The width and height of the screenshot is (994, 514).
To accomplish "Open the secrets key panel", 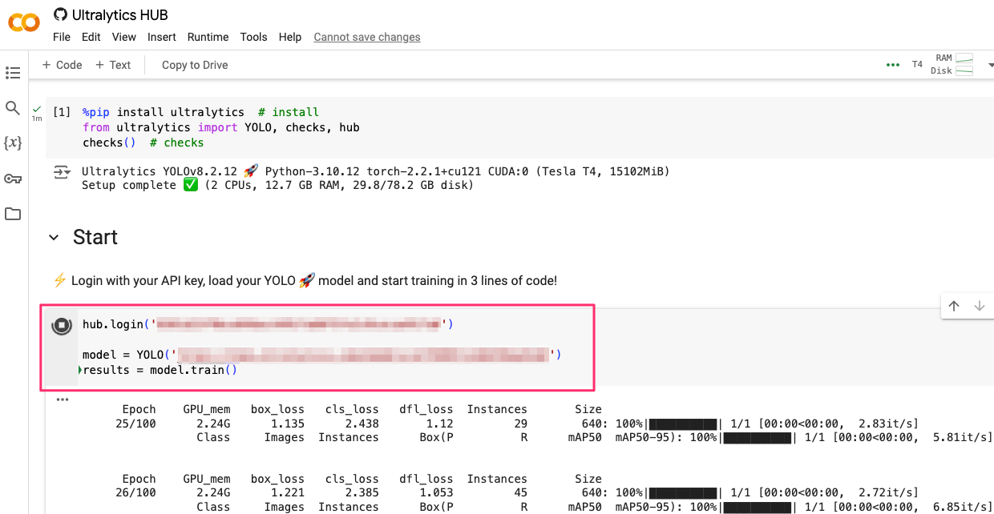I will 13,179.
